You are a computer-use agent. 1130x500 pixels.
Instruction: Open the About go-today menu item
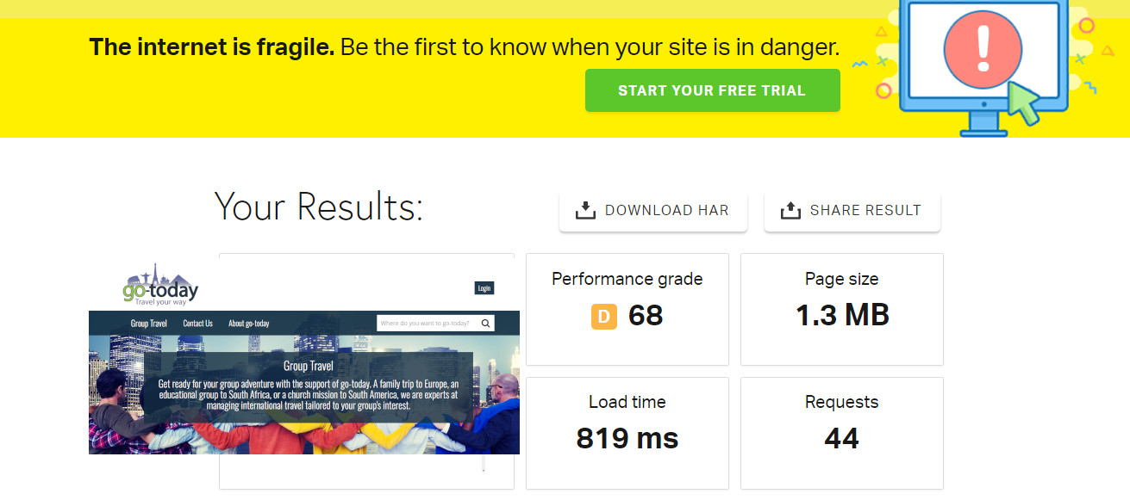coord(248,324)
